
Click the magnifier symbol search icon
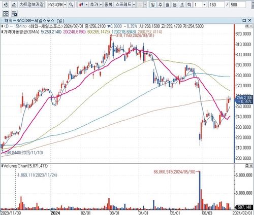coord(71,5)
